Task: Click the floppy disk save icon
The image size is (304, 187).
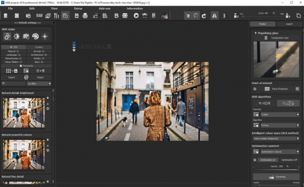Action: click(76, 16)
